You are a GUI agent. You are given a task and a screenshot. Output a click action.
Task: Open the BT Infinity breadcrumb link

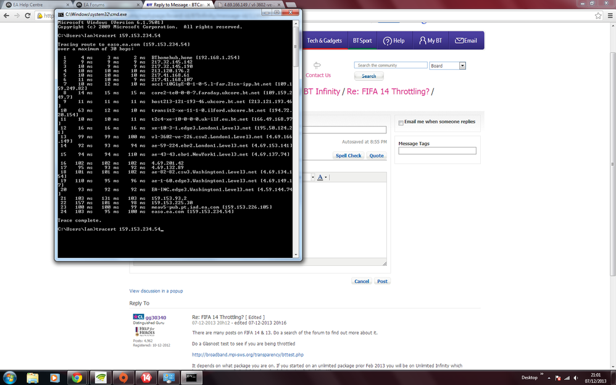click(x=322, y=91)
